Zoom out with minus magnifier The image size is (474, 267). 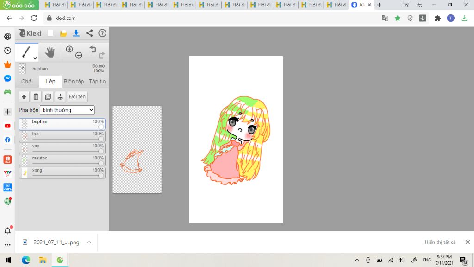79,55
